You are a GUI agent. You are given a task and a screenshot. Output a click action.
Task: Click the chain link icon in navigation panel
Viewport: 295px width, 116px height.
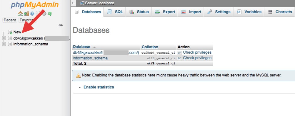tap(61, 25)
